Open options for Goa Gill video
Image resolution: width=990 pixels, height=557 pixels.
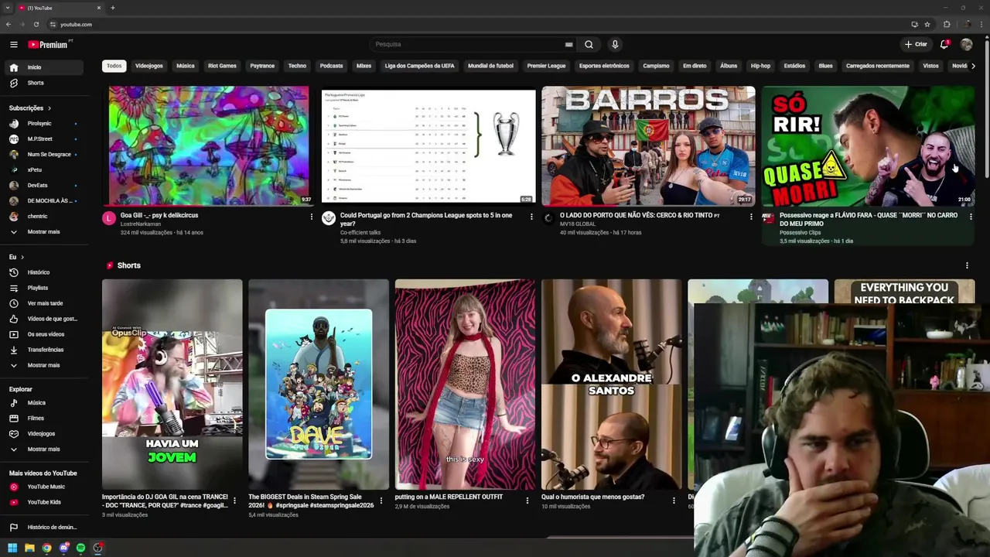pos(312,217)
